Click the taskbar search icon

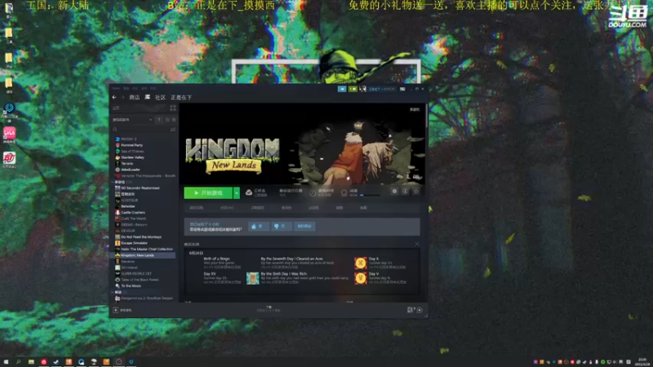[18, 362]
